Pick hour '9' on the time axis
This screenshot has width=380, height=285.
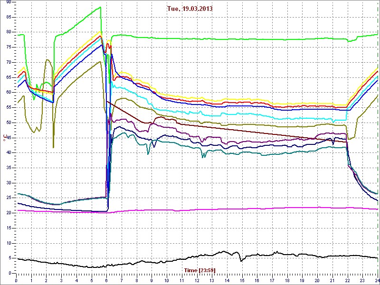click(x=152, y=281)
